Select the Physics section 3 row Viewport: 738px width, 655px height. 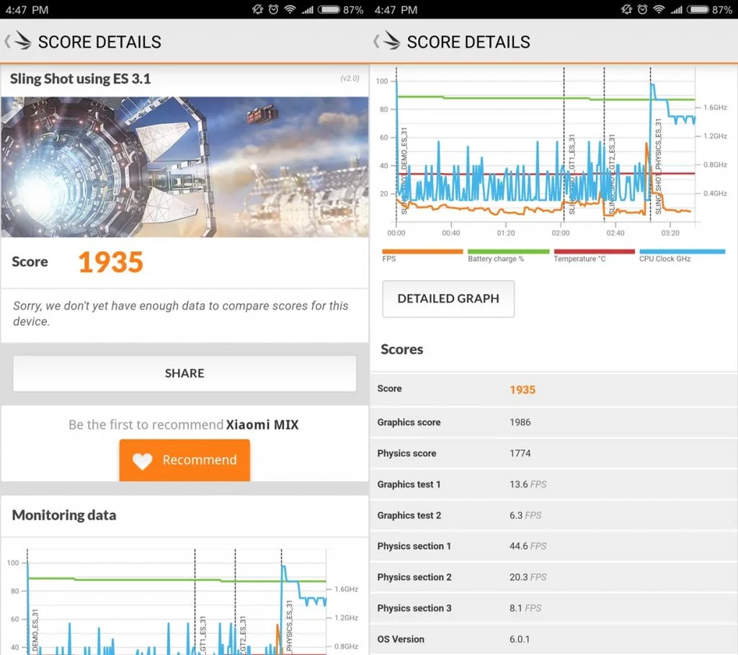[554, 608]
